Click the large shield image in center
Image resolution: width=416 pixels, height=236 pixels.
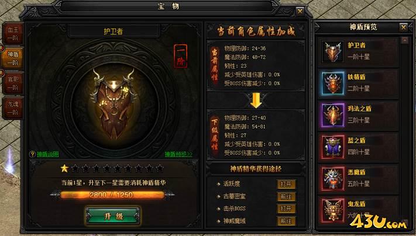point(114,103)
